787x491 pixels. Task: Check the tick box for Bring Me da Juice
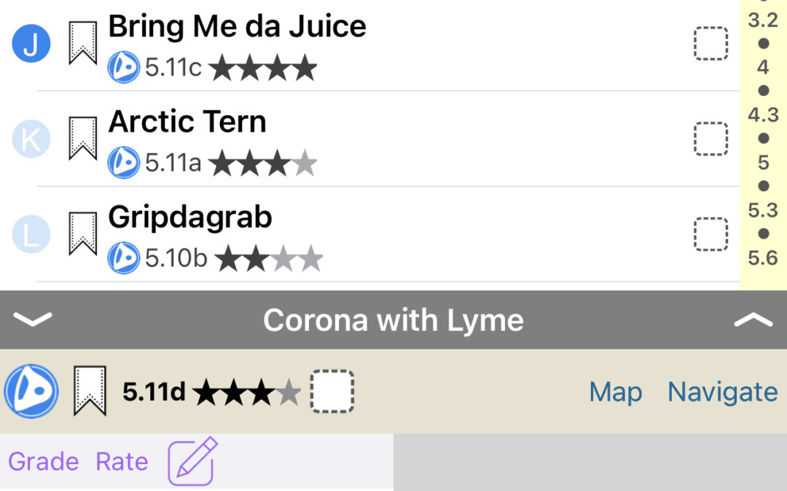tap(710, 44)
